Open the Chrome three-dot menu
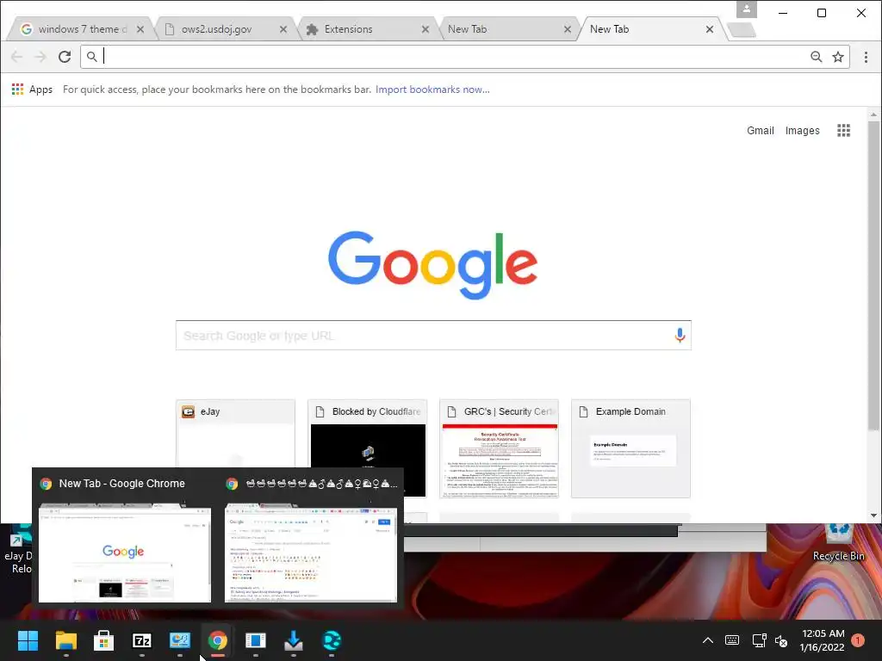The width and height of the screenshot is (882, 661). pos(866,57)
